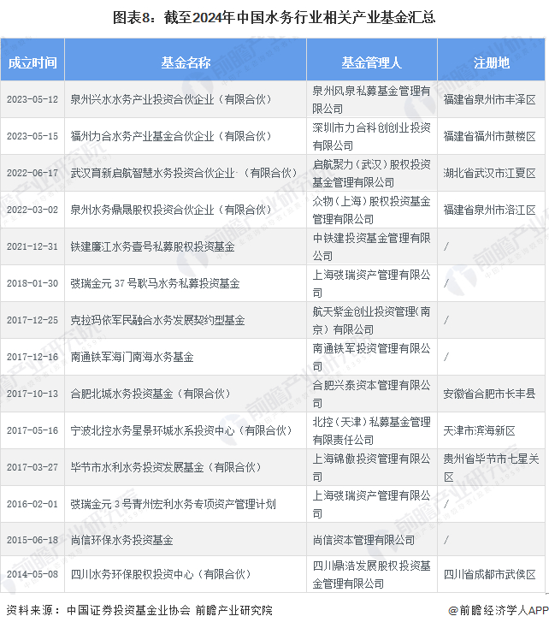Select 上海弢瑞资产管理有限公司 in 2018 row
Screen dimensions: 549x628
[371, 283]
